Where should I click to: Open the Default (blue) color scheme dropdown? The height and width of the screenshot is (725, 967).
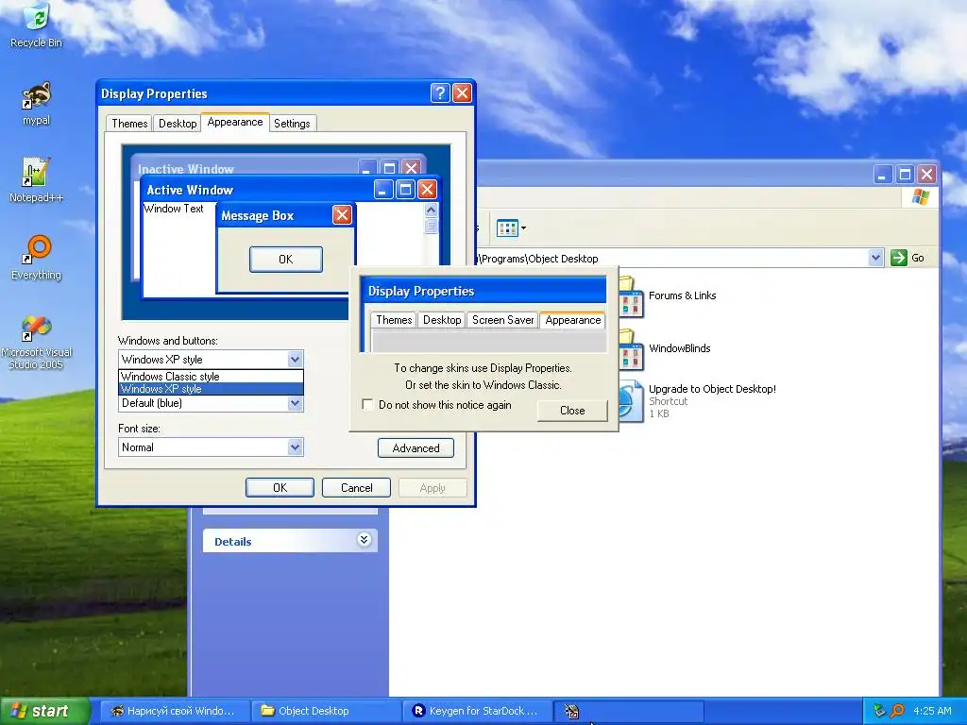pyautogui.click(x=295, y=403)
